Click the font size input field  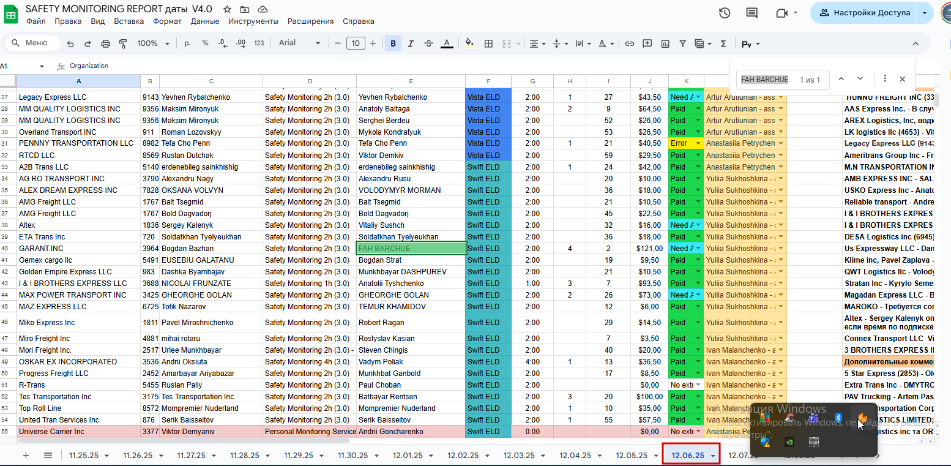click(x=356, y=43)
